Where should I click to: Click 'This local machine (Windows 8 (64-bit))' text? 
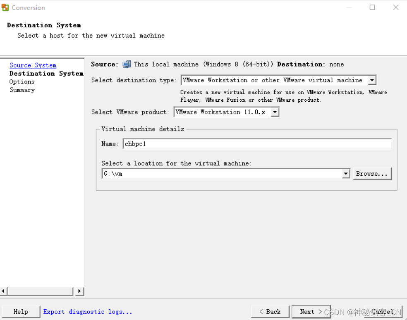[x=203, y=64]
